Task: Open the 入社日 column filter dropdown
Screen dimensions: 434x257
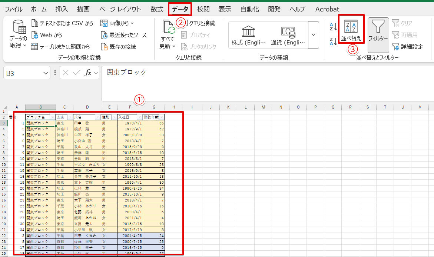Action: (x=140, y=117)
